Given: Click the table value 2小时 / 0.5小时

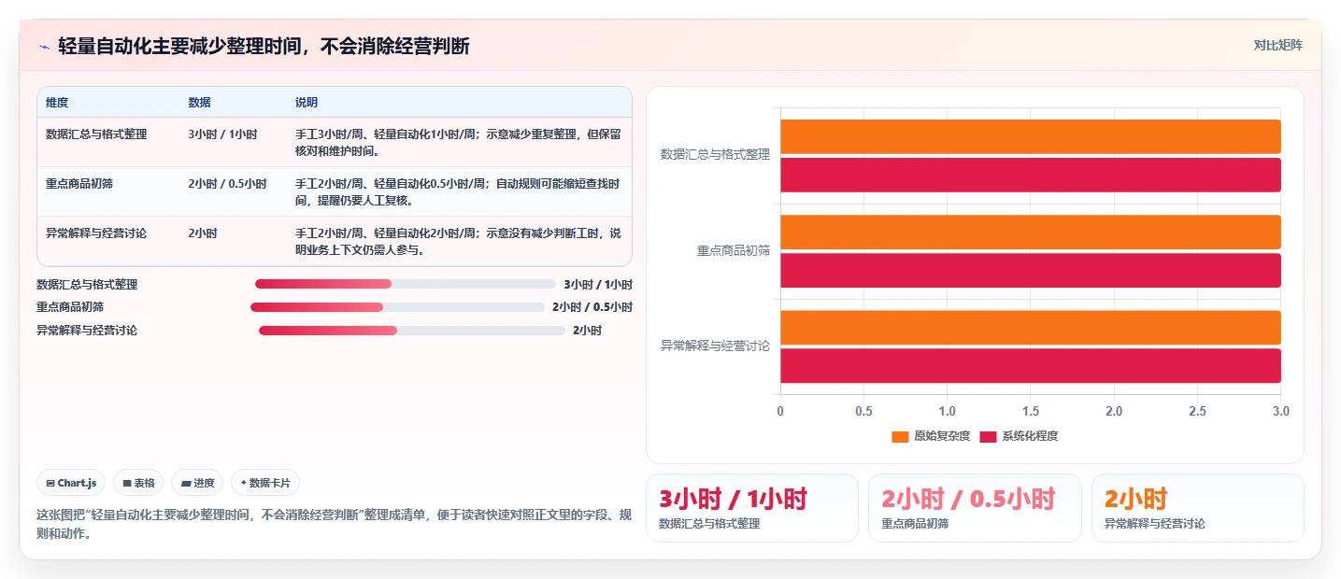Looking at the screenshot, I should (227, 184).
